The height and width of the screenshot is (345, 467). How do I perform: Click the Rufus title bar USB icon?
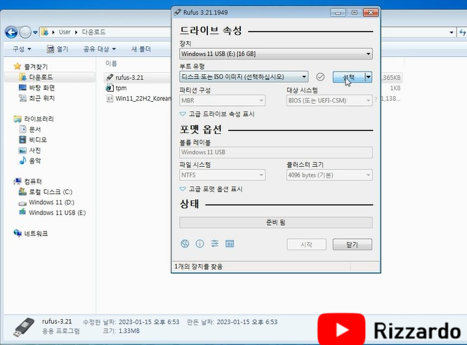178,12
